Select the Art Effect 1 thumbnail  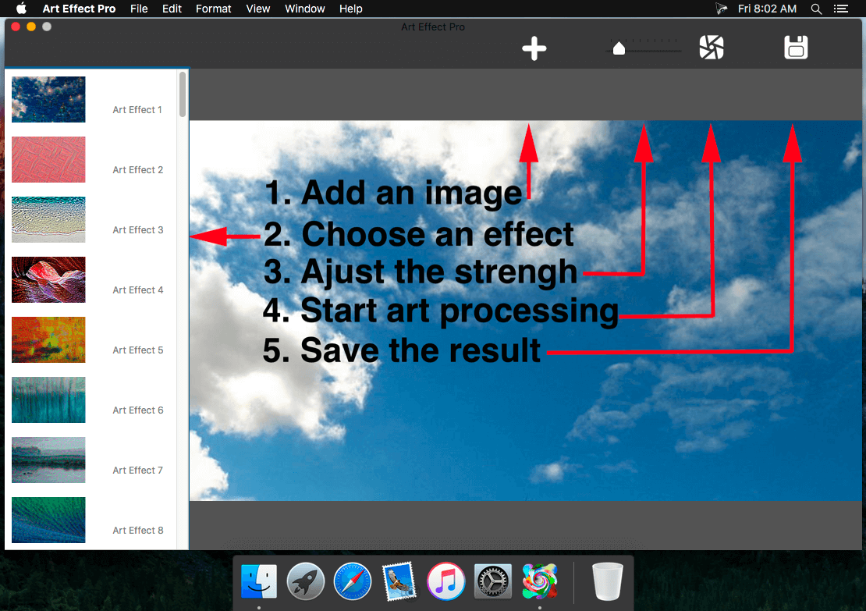coord(48,99)
